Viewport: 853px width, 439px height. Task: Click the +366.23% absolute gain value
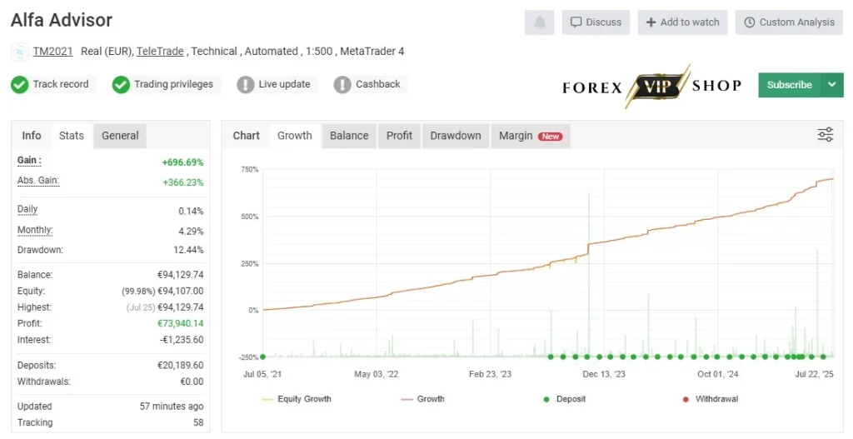click(182, 182)
